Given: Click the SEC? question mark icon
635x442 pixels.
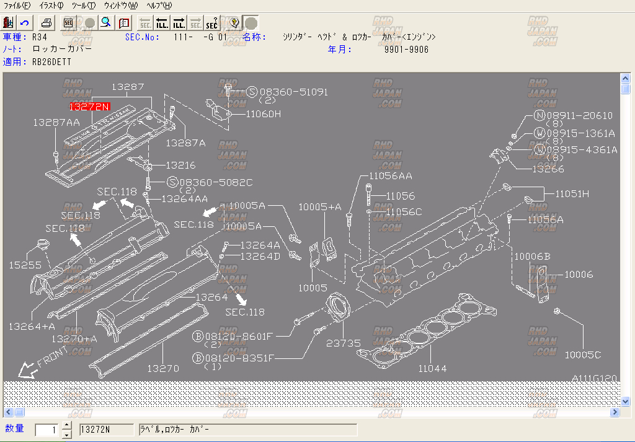Looking at the screenshot, I should [212, 23].
